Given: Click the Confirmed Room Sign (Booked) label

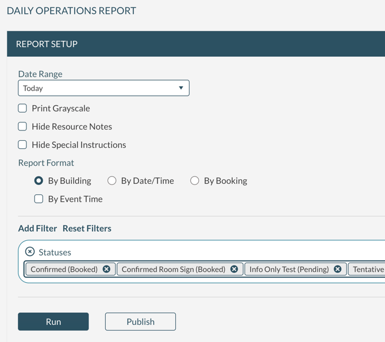Looking at the screenshot, I should (x=174, y=269).
